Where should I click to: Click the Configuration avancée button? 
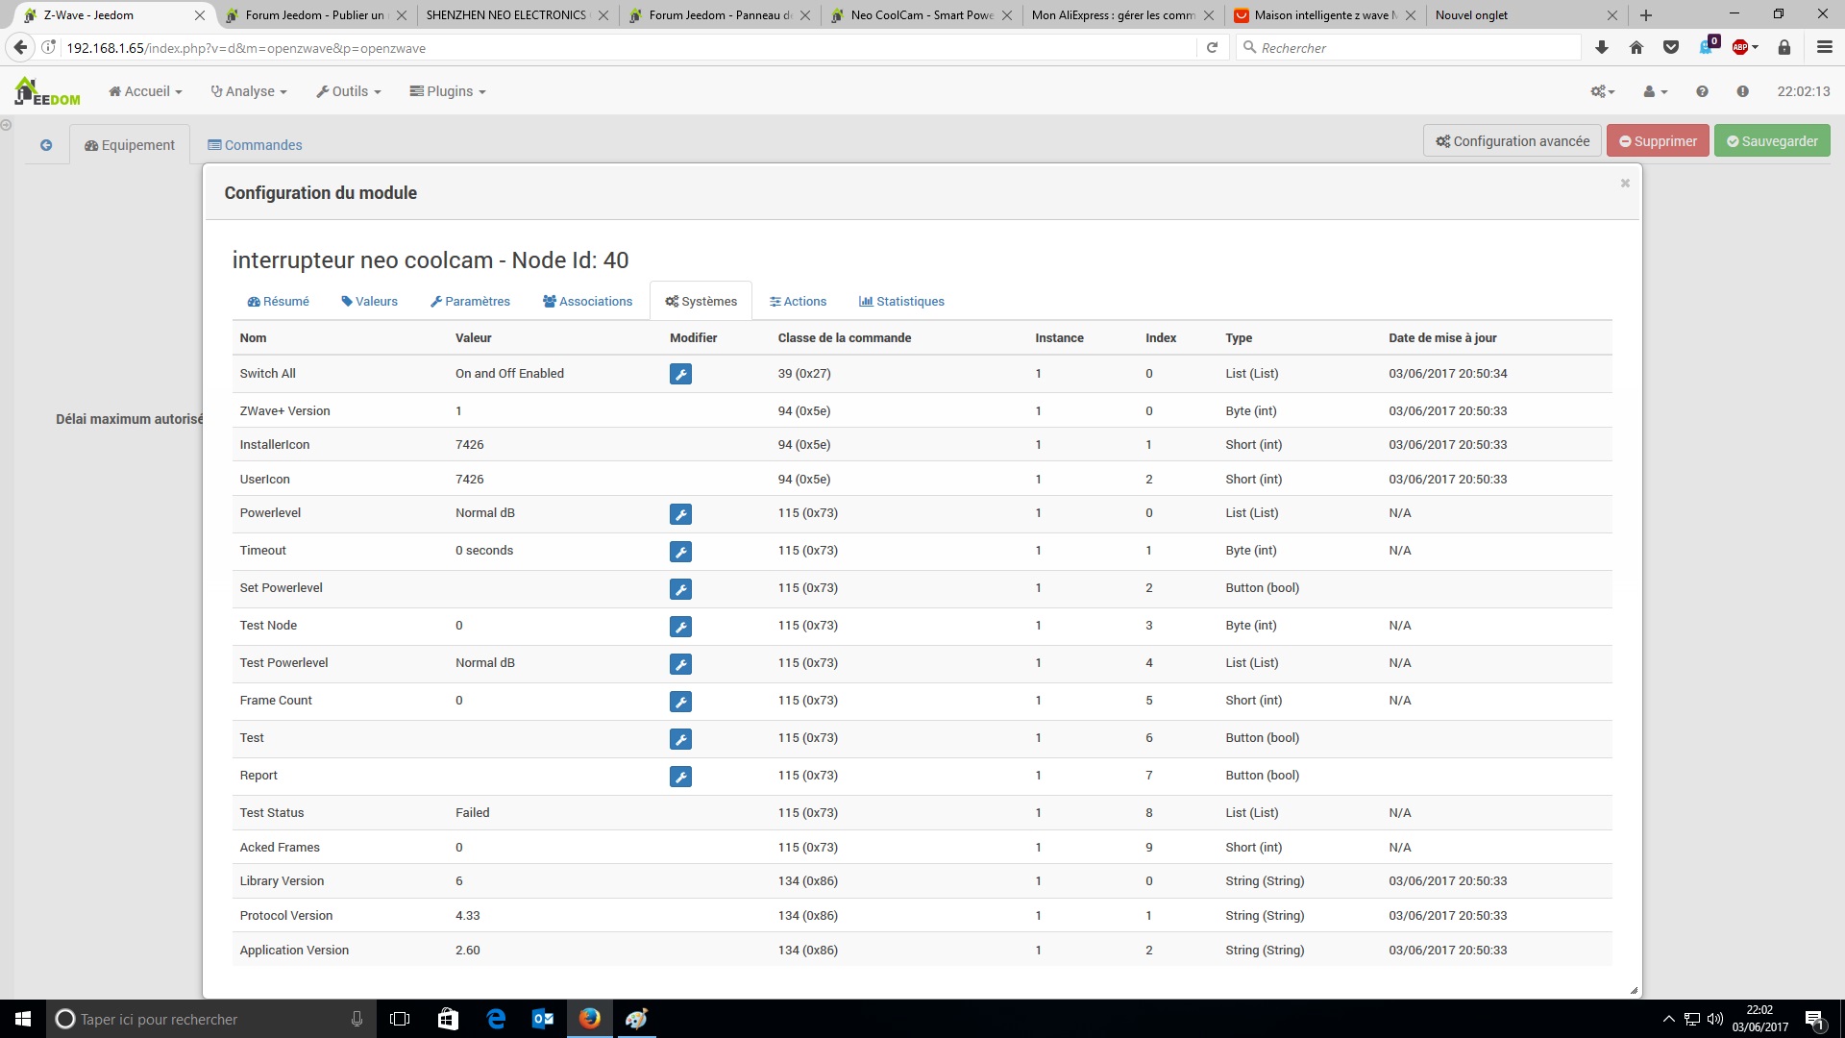tap(1513, 141)
